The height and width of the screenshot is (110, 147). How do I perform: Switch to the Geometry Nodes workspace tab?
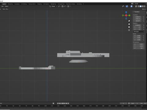coord(70,4)
